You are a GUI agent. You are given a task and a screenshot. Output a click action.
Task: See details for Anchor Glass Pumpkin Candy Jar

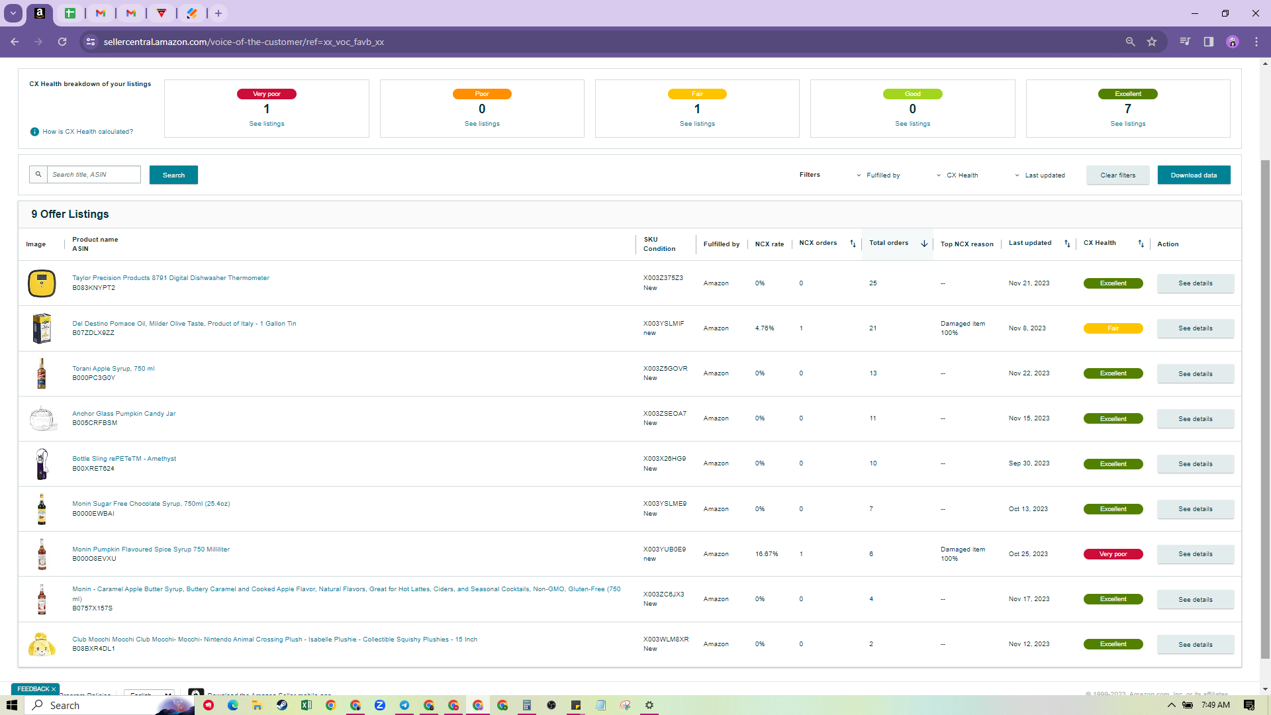(1196, 419)
